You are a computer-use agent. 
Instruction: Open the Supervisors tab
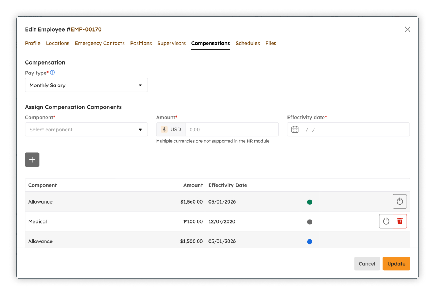[x=171, y=43]
